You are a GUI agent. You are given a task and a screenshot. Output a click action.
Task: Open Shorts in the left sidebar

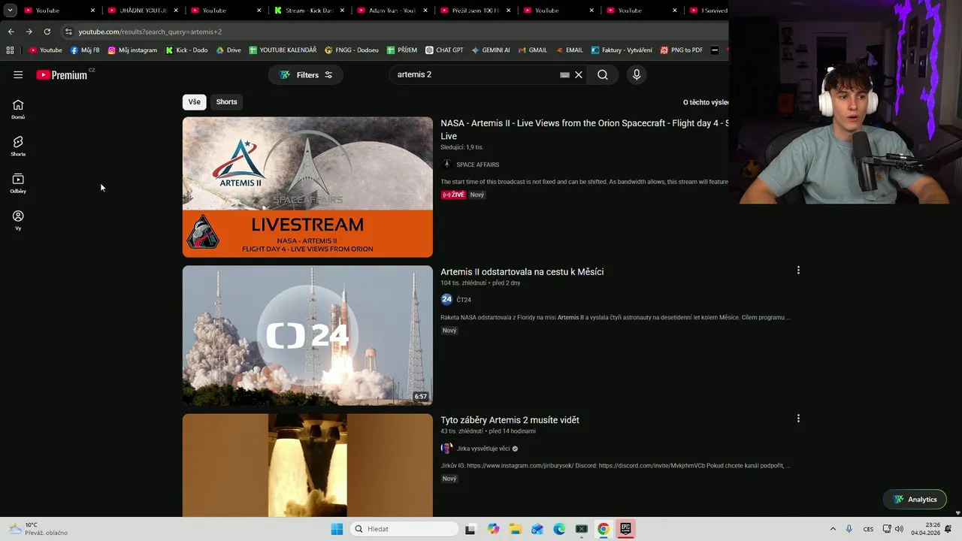pos(18,146)
